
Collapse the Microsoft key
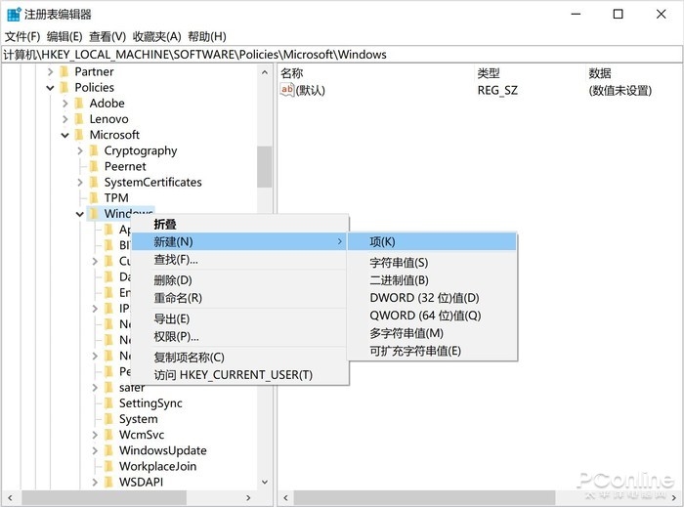click(x=65, y=135)
